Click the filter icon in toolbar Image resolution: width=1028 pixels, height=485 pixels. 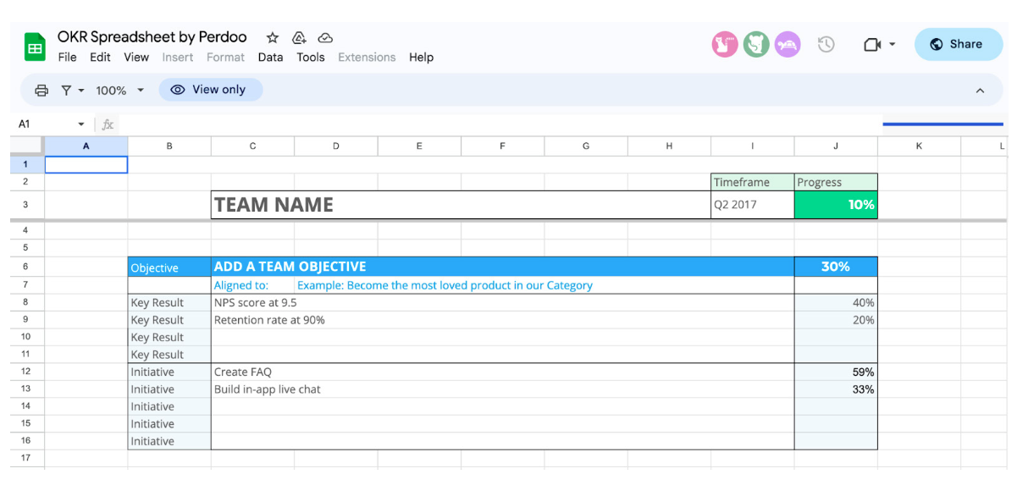[66, 90]
